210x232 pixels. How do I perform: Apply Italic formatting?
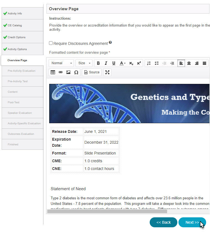pos(106,63)
